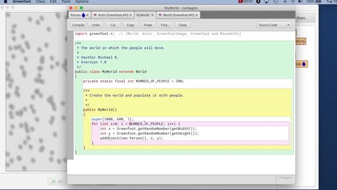Click the Close toolbar button
Viewport: 337px width, 190px height.
183,25
